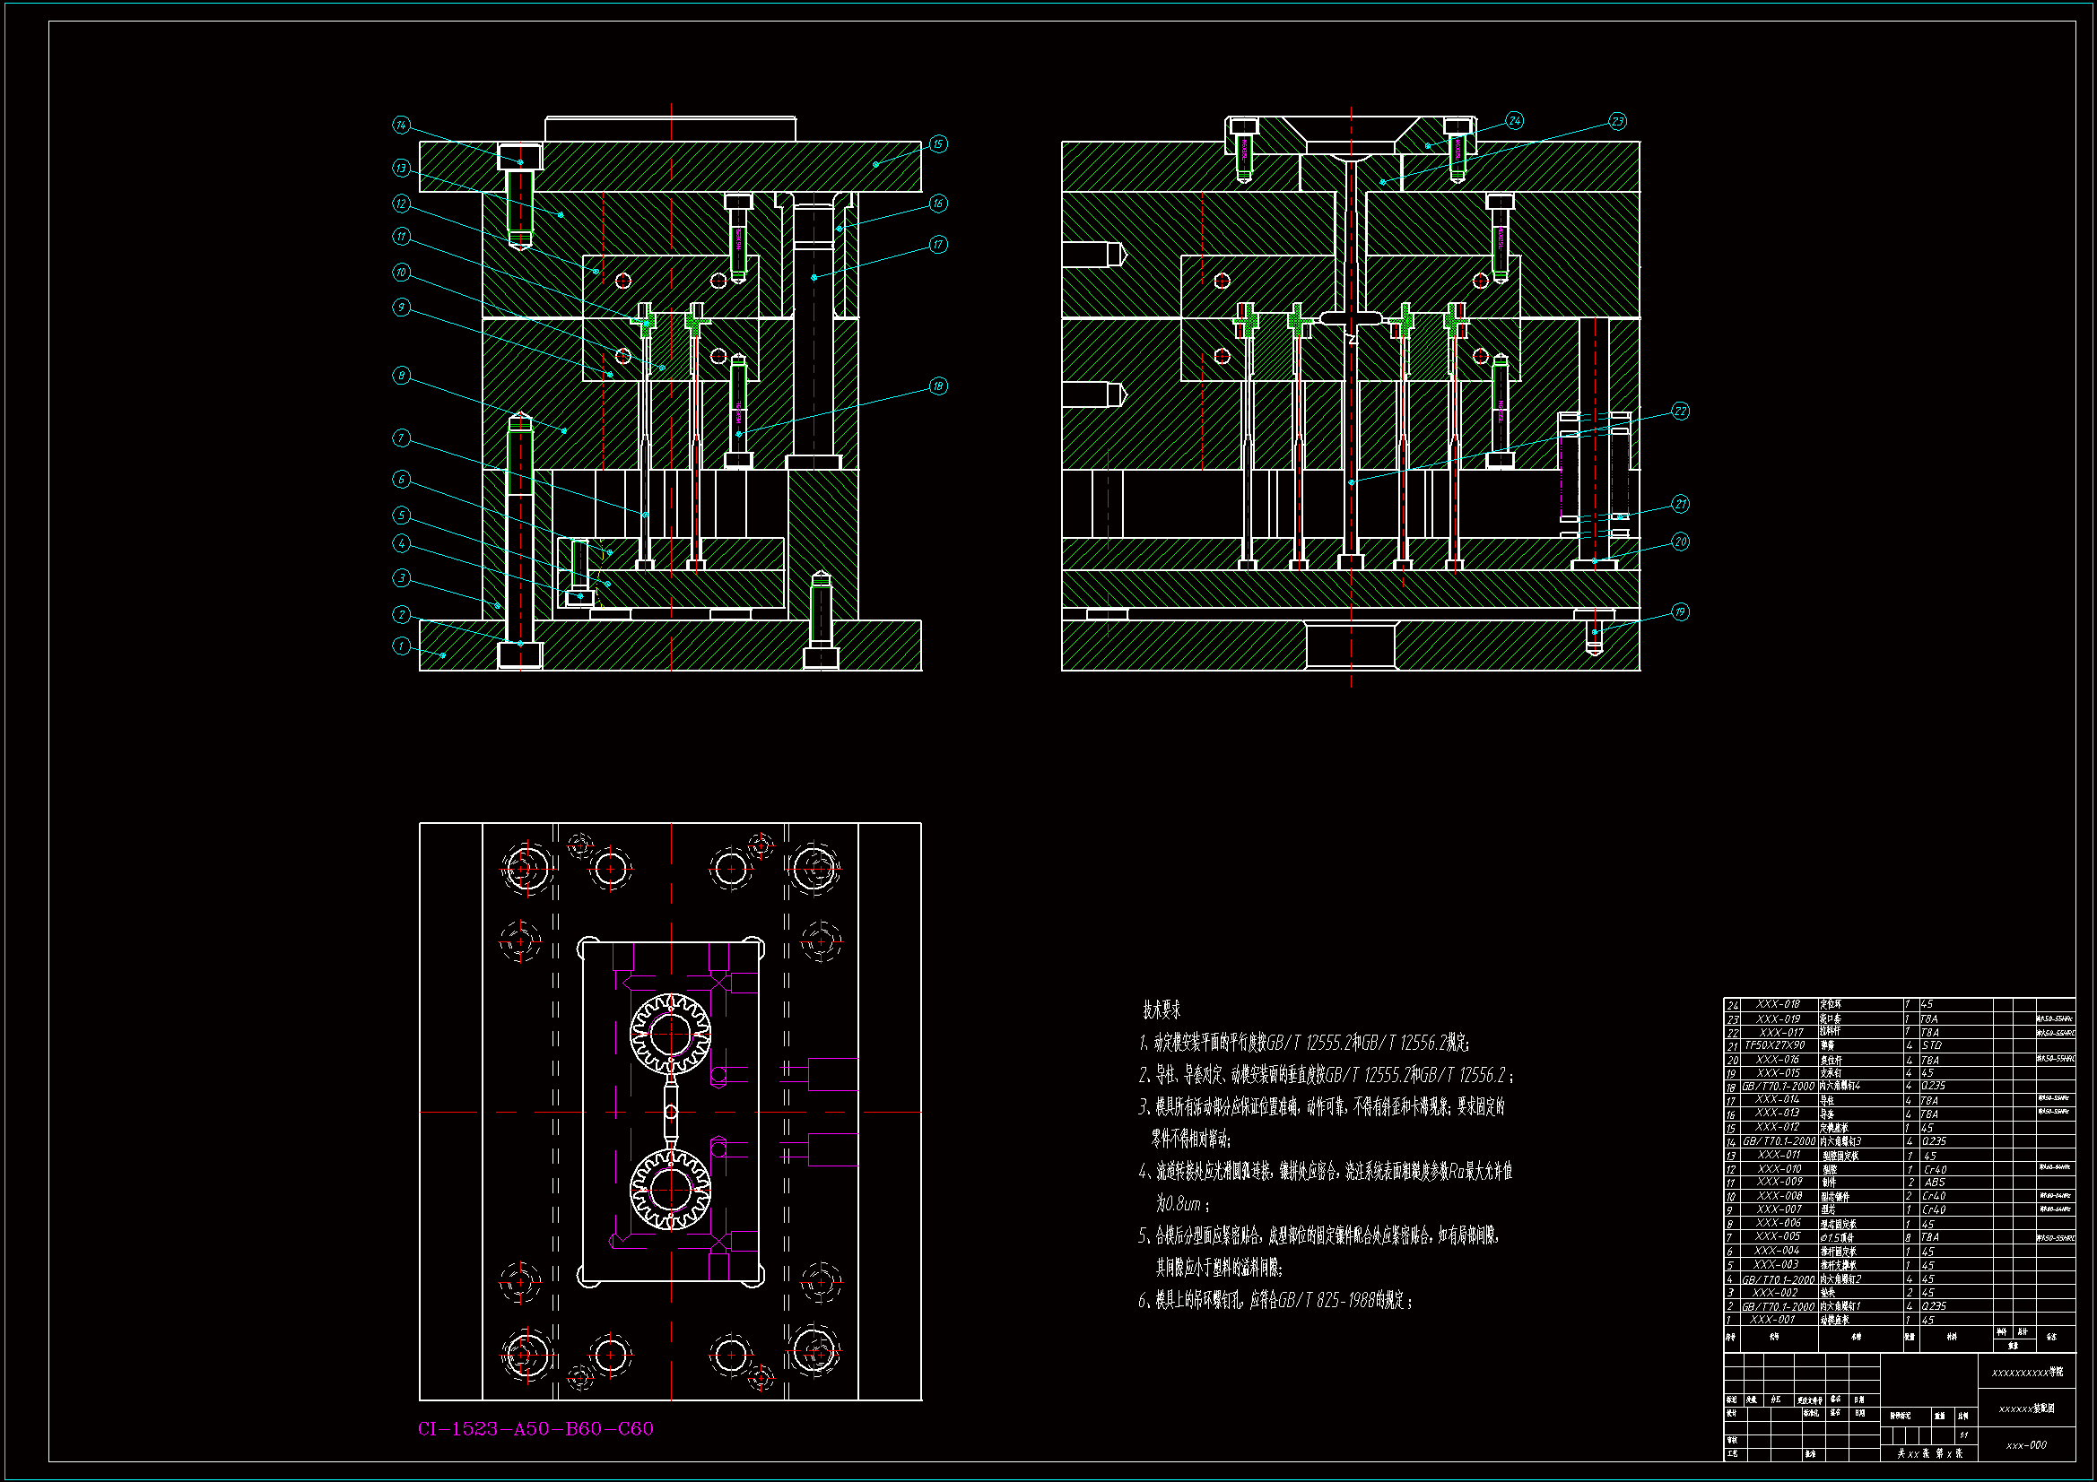Click part balloon number 1
This screenshot has height=1482, width=2097.
point(401,646)
